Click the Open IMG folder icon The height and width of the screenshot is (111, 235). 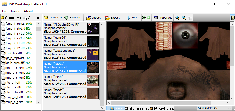point(2,18)
